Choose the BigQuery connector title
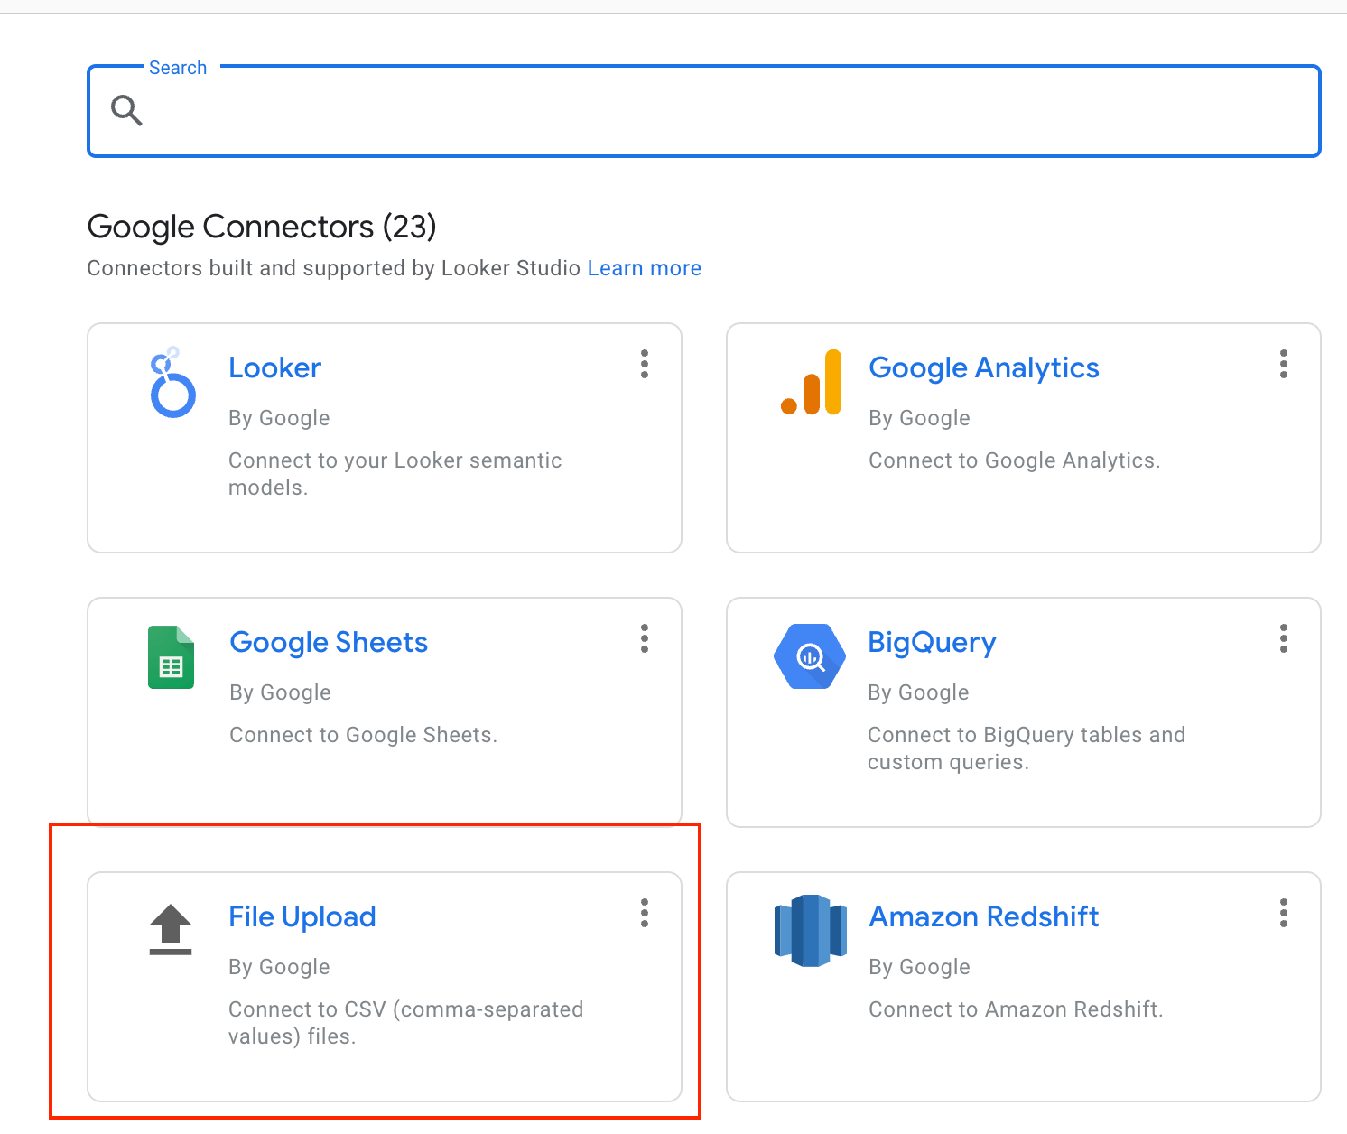The width and height of the screenshot is (1347, 1134). point(932,642)
